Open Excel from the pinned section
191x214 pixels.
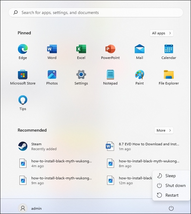pos(81,49)
